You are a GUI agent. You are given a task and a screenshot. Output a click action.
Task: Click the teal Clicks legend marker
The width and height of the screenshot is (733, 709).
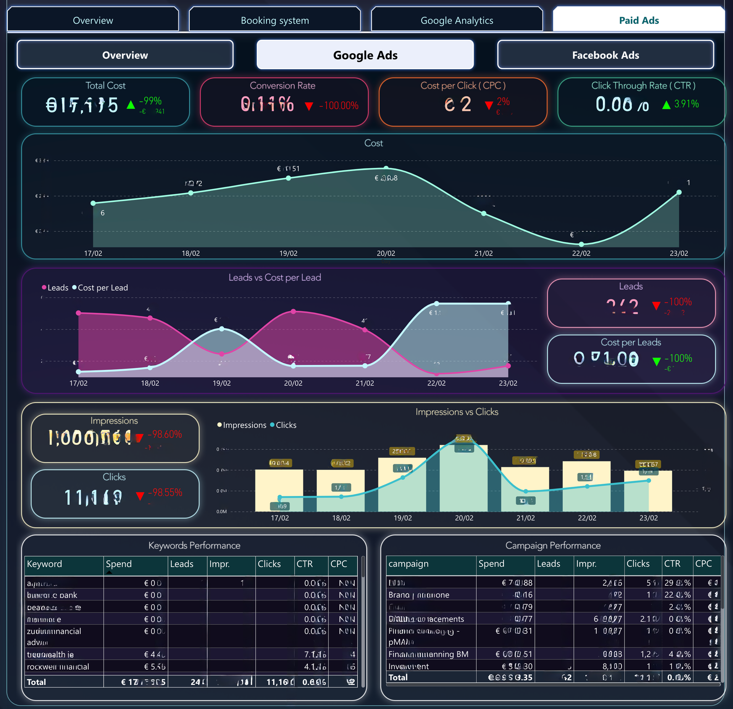pyautogui.click(x=272, y=425)
